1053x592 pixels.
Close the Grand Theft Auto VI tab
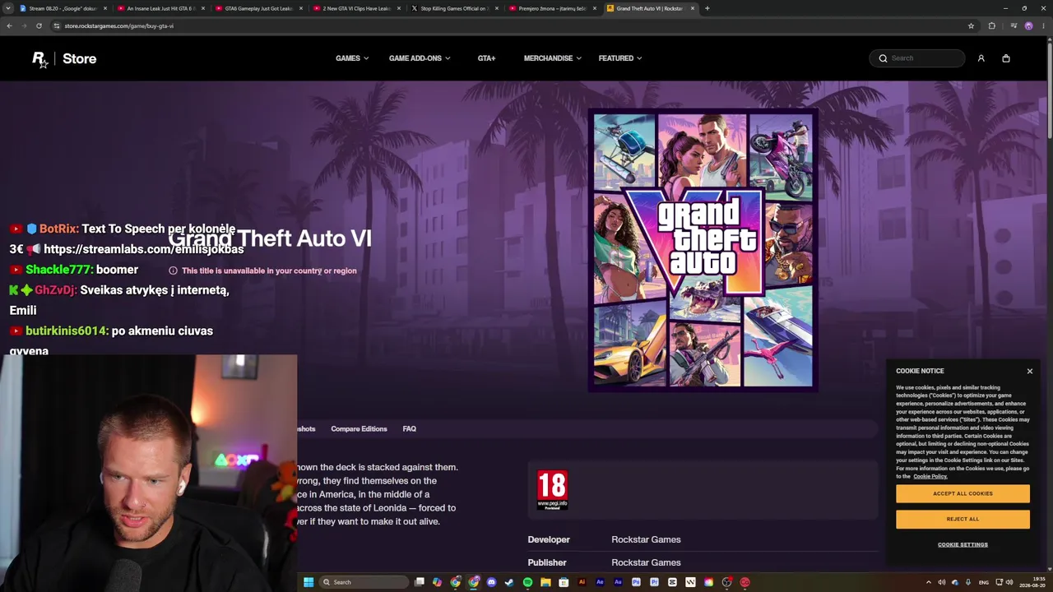point(693,8)
